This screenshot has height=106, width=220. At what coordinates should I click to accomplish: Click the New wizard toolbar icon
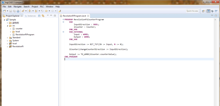pyautogui.click(x=5, y=11)
